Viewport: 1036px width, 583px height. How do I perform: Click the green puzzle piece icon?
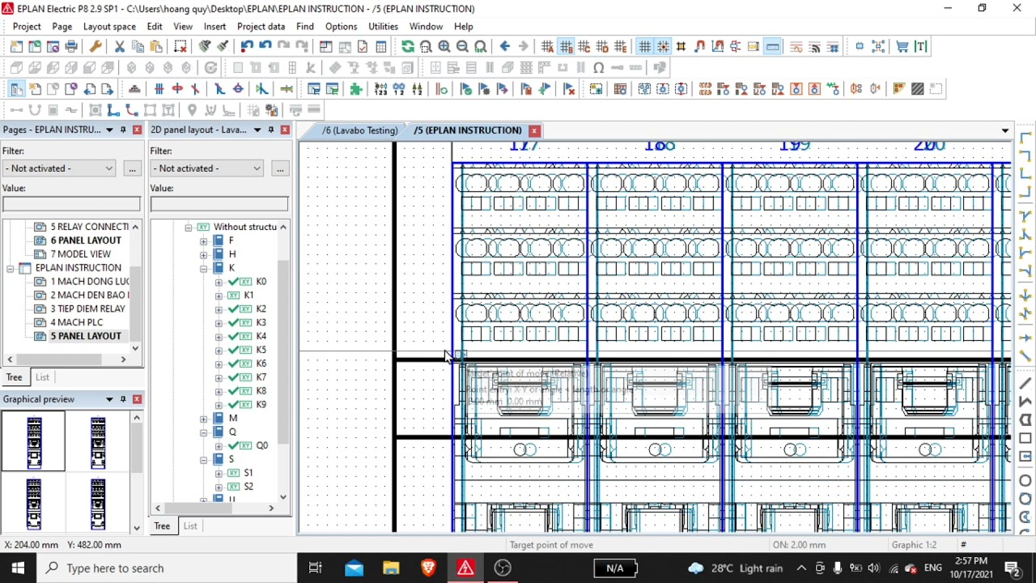[356, 89]
